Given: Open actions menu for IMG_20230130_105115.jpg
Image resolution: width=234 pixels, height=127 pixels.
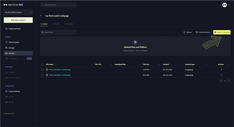Looking at the screenshot, I should pos(221,70).
